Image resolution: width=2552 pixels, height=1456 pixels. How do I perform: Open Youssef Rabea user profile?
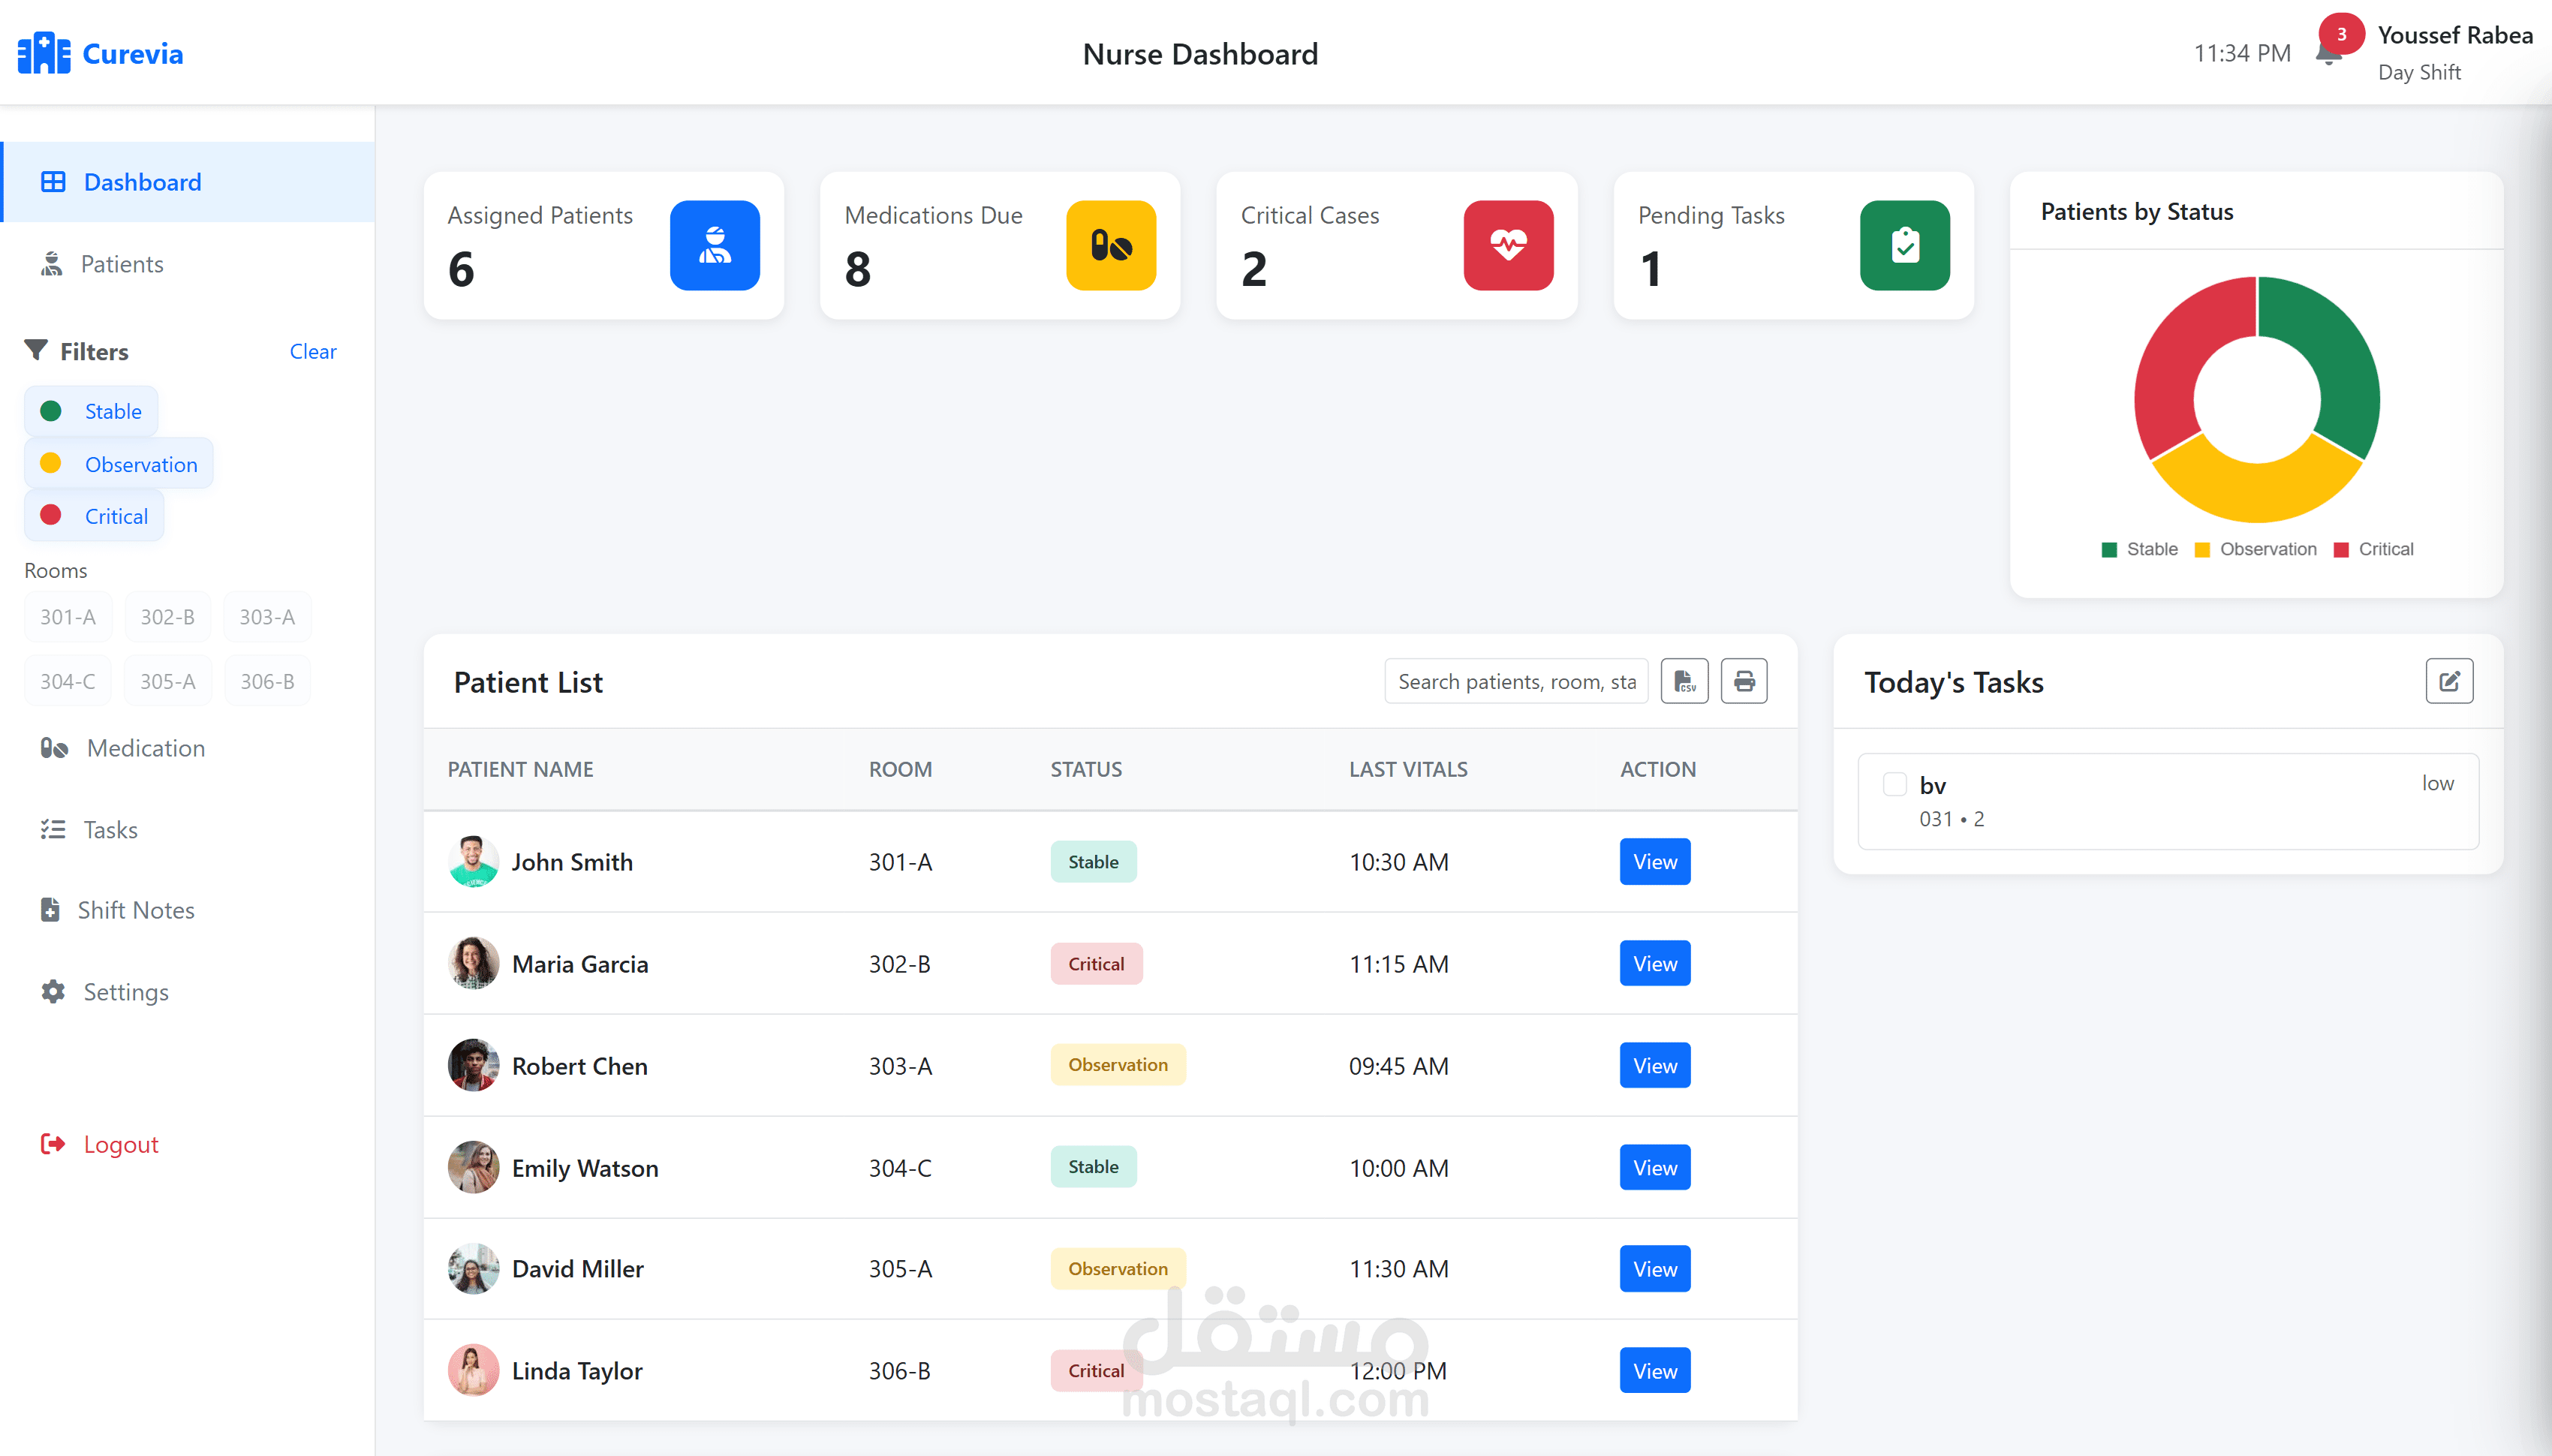[2455, 53]
